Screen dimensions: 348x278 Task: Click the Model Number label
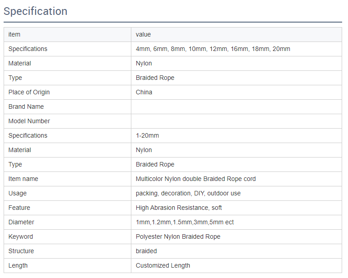point(29,121)
